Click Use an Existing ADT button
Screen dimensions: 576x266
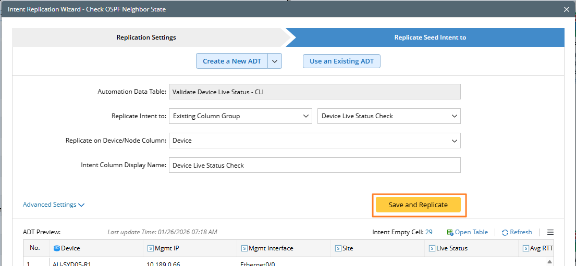click(341, 61)
